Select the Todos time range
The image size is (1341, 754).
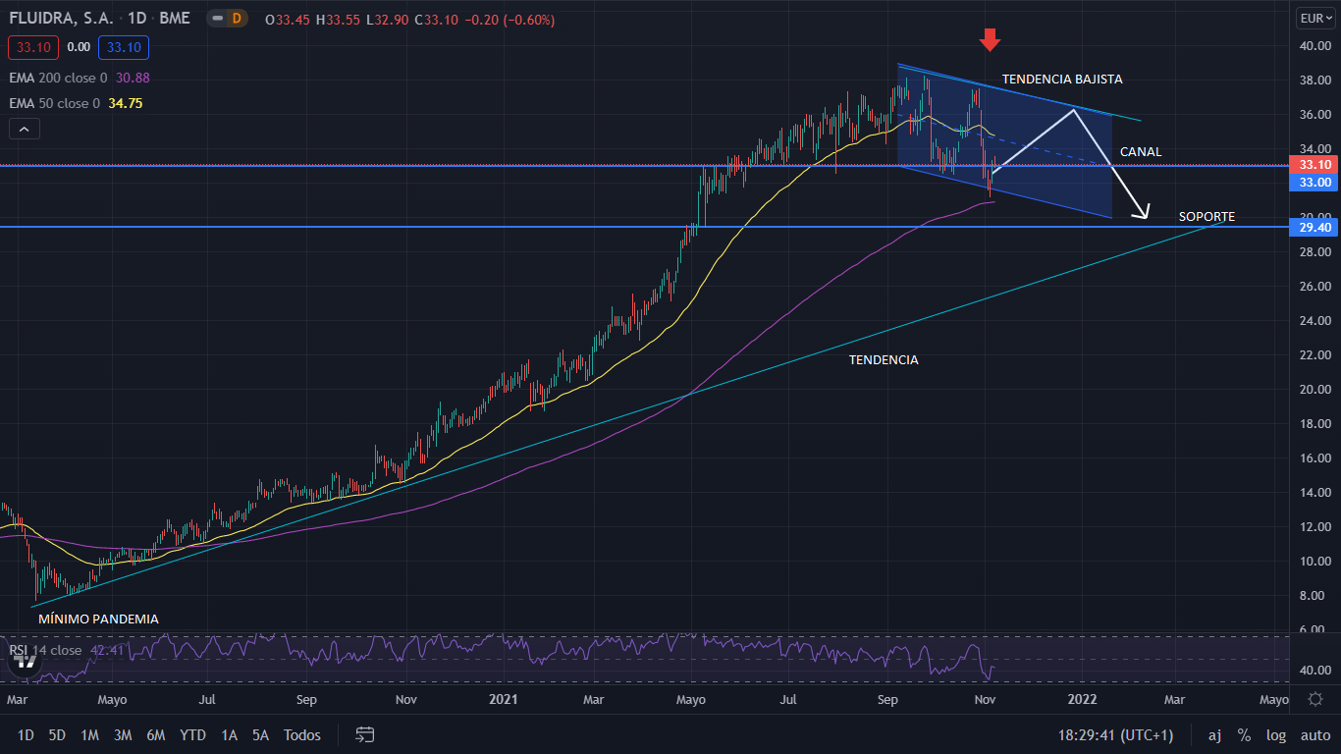(x=301, y=734)
